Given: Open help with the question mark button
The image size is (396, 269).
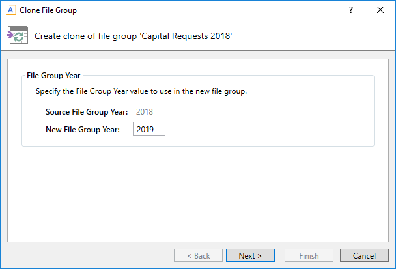Looking at the screenshot, I should [350, 10].
